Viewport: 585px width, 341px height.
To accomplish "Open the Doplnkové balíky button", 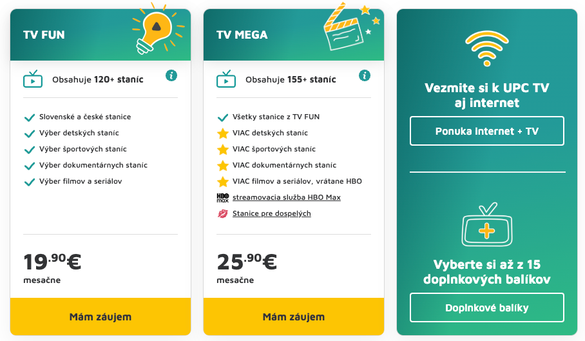I will point(487,307).
